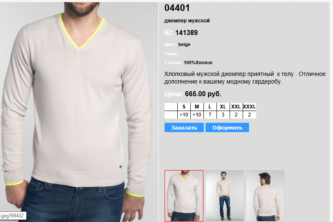The image size is (333, 222).
Task: Click the blue Заказать button
Action: pyautogui.click(x=184, y=127)
